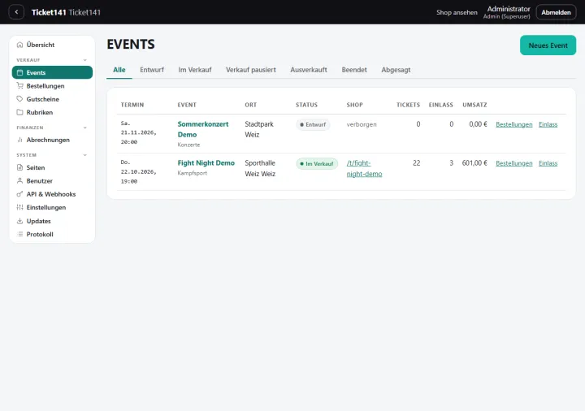Click the Benutzer person icon
Screen dimensions: 585x411
coord(19,181)
